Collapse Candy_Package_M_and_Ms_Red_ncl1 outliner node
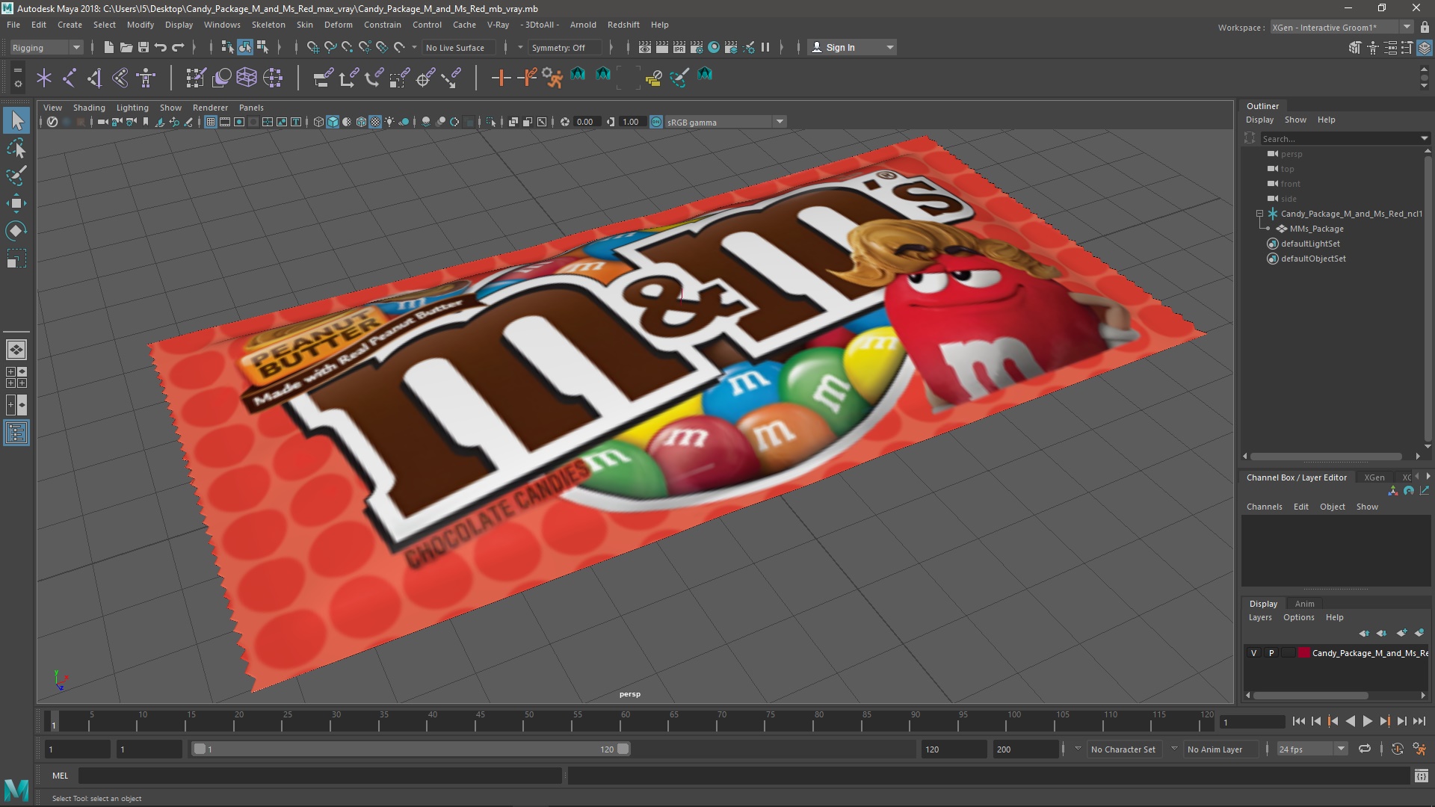Screen dimensions: 1435x807 [1259, 214]
